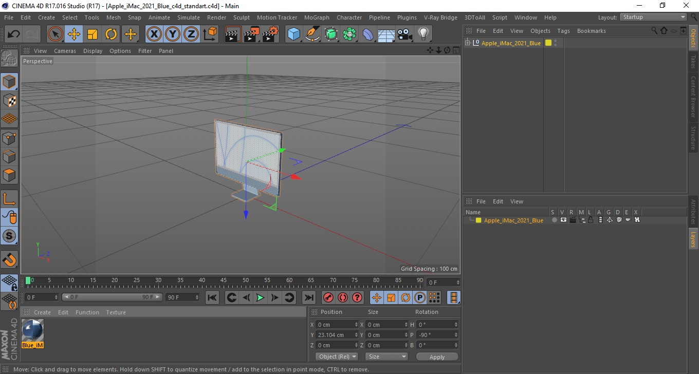Select Polygons mode in left toolbar
This screenshot has height=374, width=699.
9,175
